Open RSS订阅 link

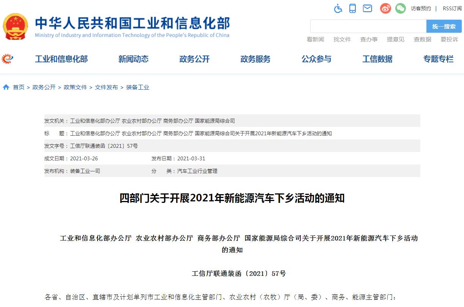pyautogui.click(x=452, y=8)
